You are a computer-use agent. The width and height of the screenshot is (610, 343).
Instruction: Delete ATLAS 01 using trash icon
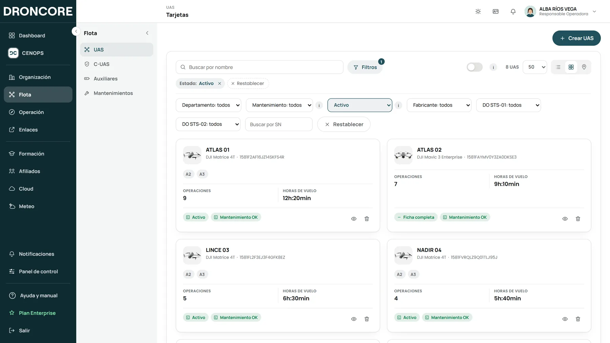pos(367,219)
